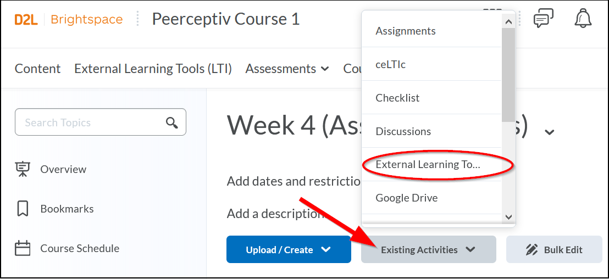This screenshot has width=609, height=279.
Task: Click the search magnifier icon
Action: 172,122
